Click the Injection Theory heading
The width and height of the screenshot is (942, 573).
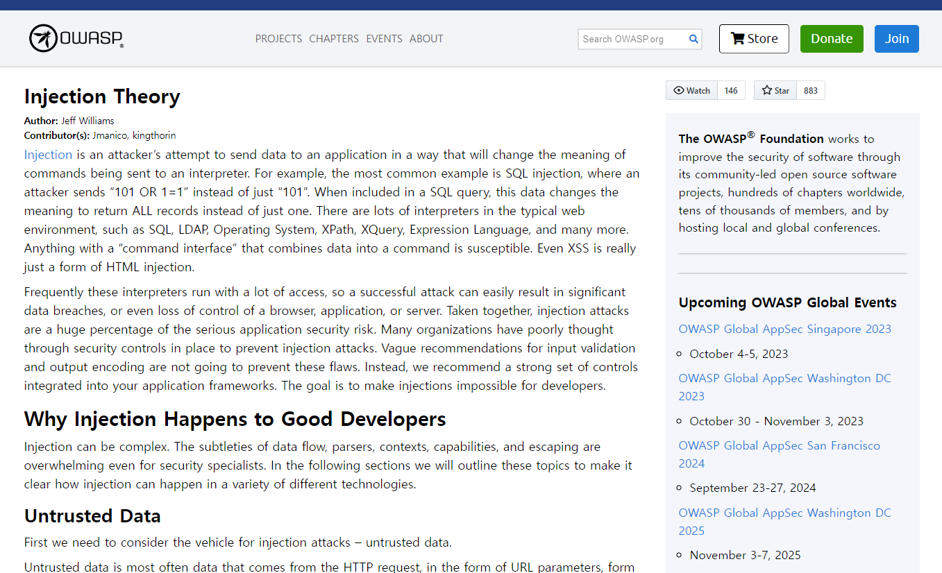102,96
